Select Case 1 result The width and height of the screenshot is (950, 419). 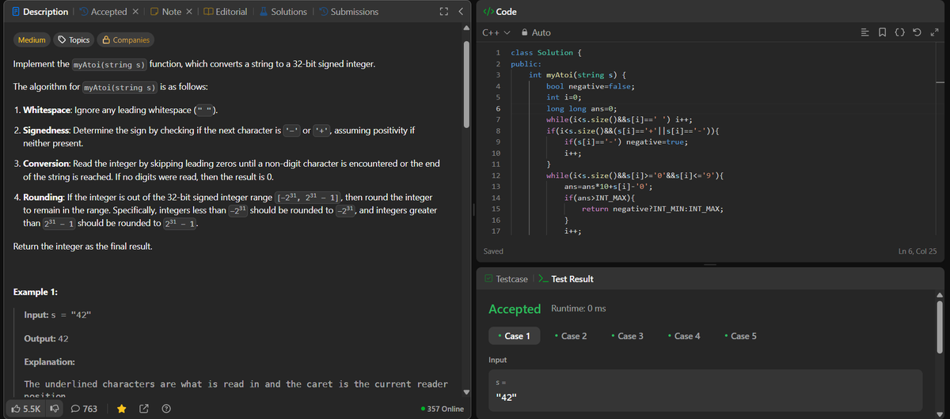[x=515, y=336]
